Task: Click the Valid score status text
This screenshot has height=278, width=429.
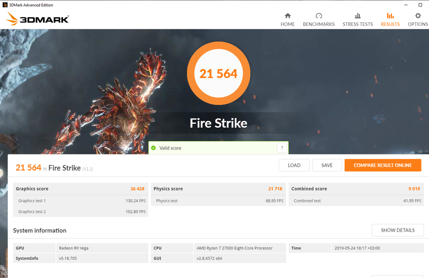Action: click(x=170, y=148)
